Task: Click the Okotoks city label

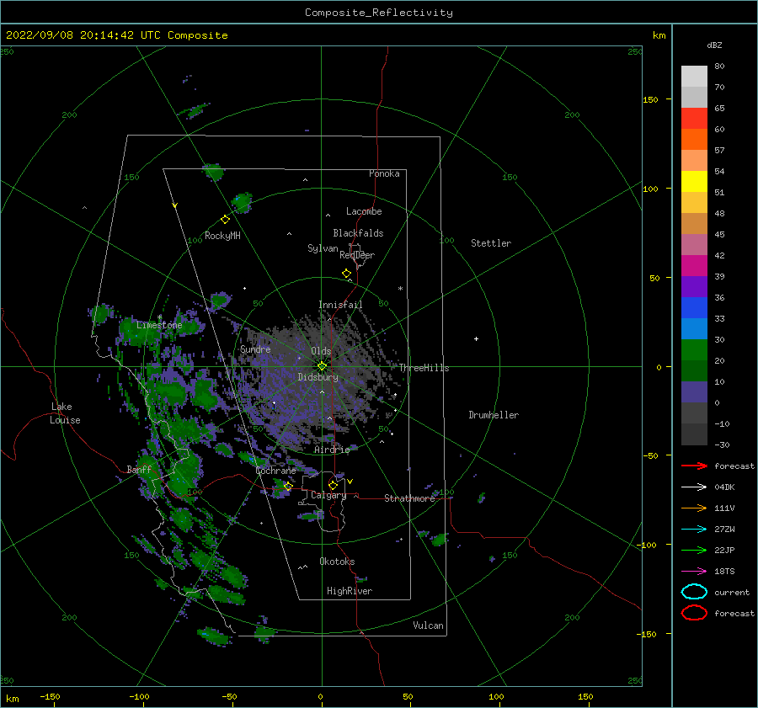Action: [337, 562]
